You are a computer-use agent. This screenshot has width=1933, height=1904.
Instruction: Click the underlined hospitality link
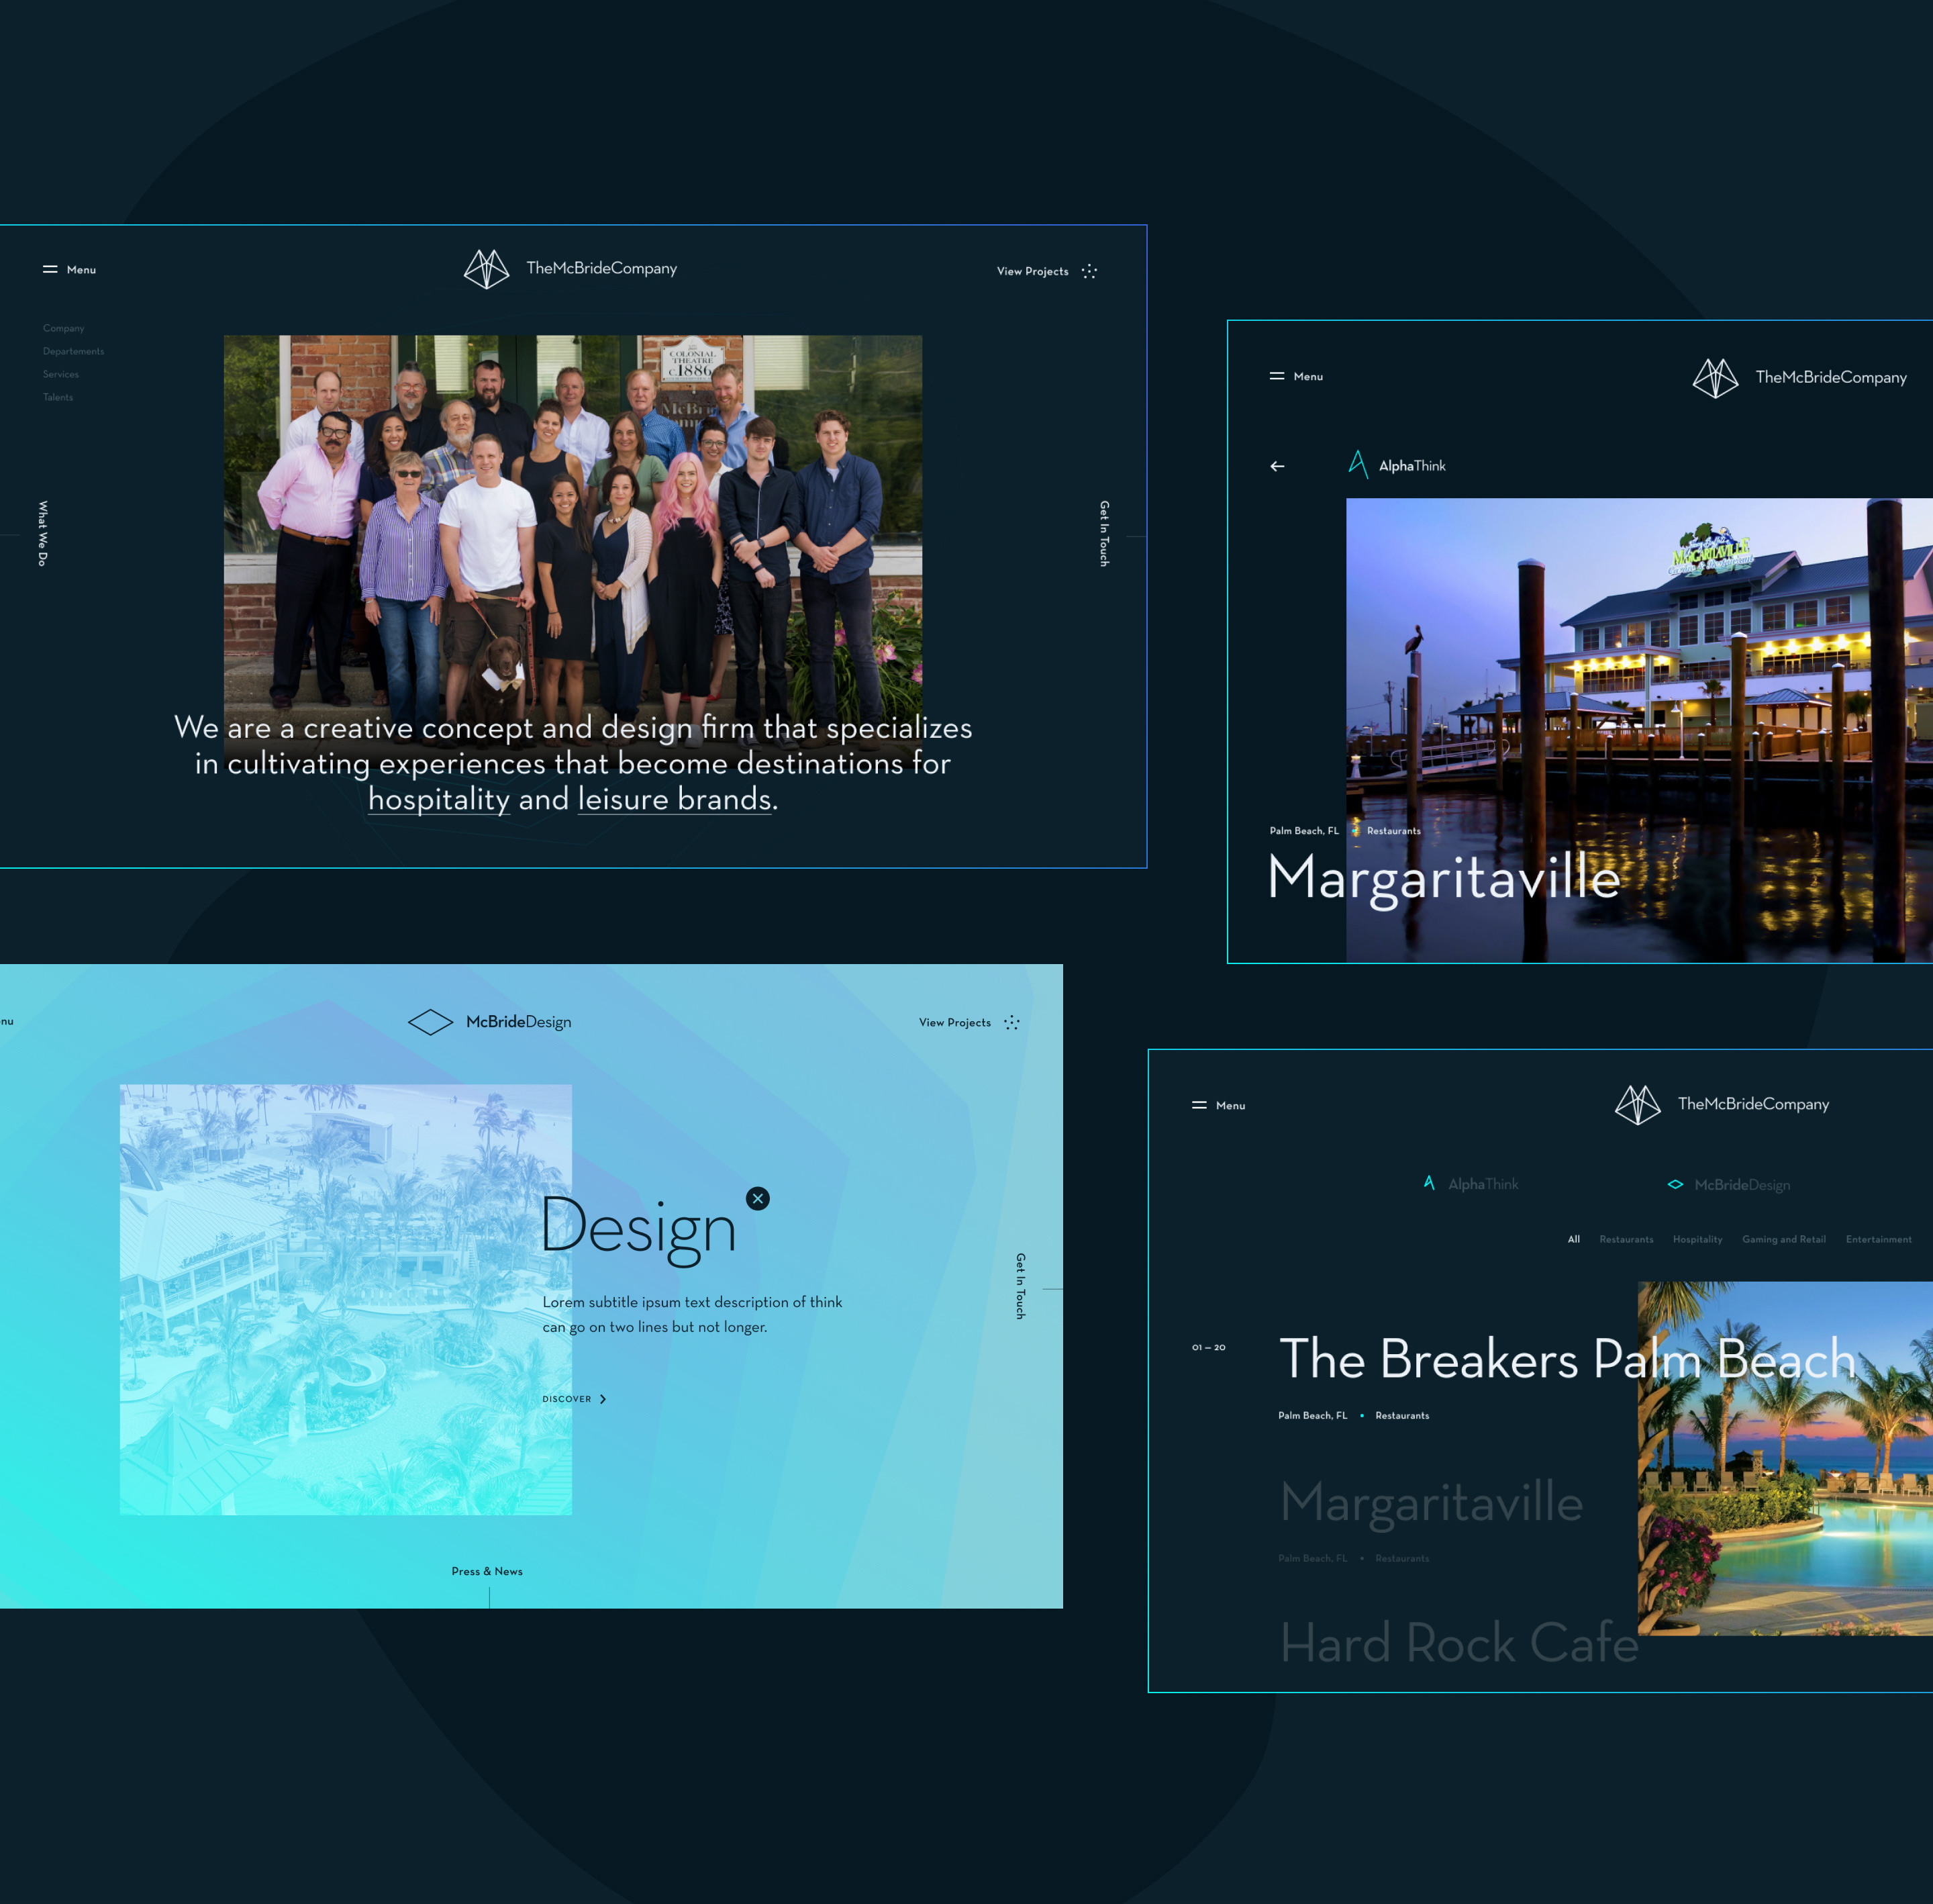[439, 799]
